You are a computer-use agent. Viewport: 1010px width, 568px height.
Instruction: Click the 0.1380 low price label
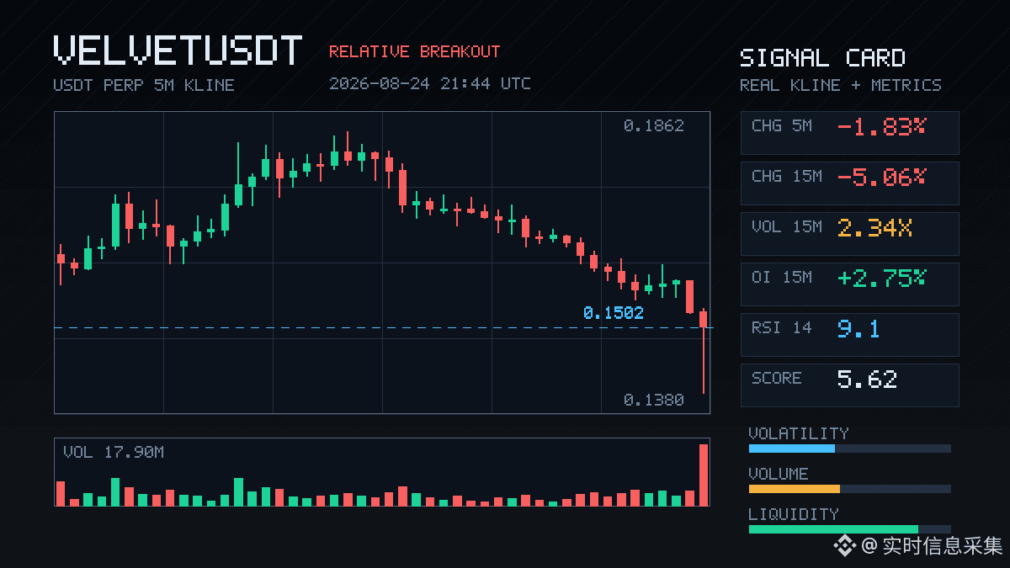[654, 401]
